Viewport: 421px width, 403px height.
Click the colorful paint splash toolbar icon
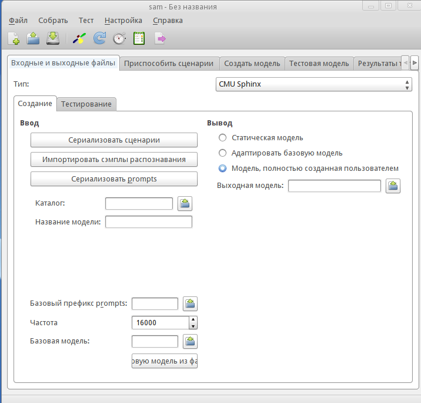click(x=79, y=39)
